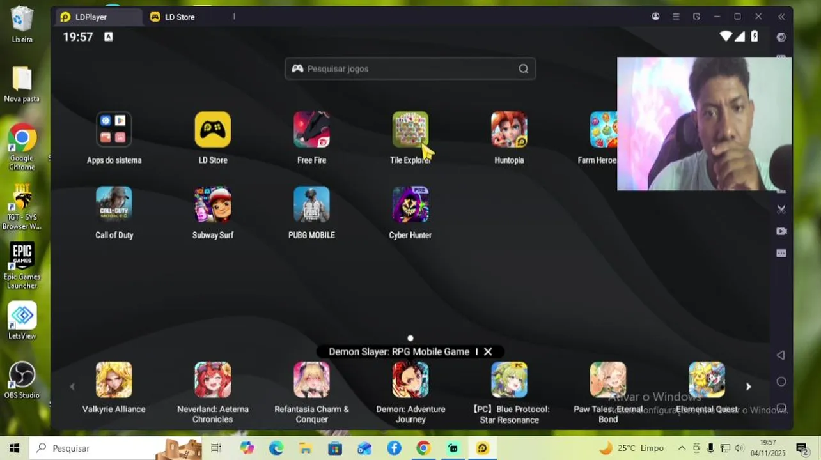Switch to Chrome in the taskbar

pos(423,448)
